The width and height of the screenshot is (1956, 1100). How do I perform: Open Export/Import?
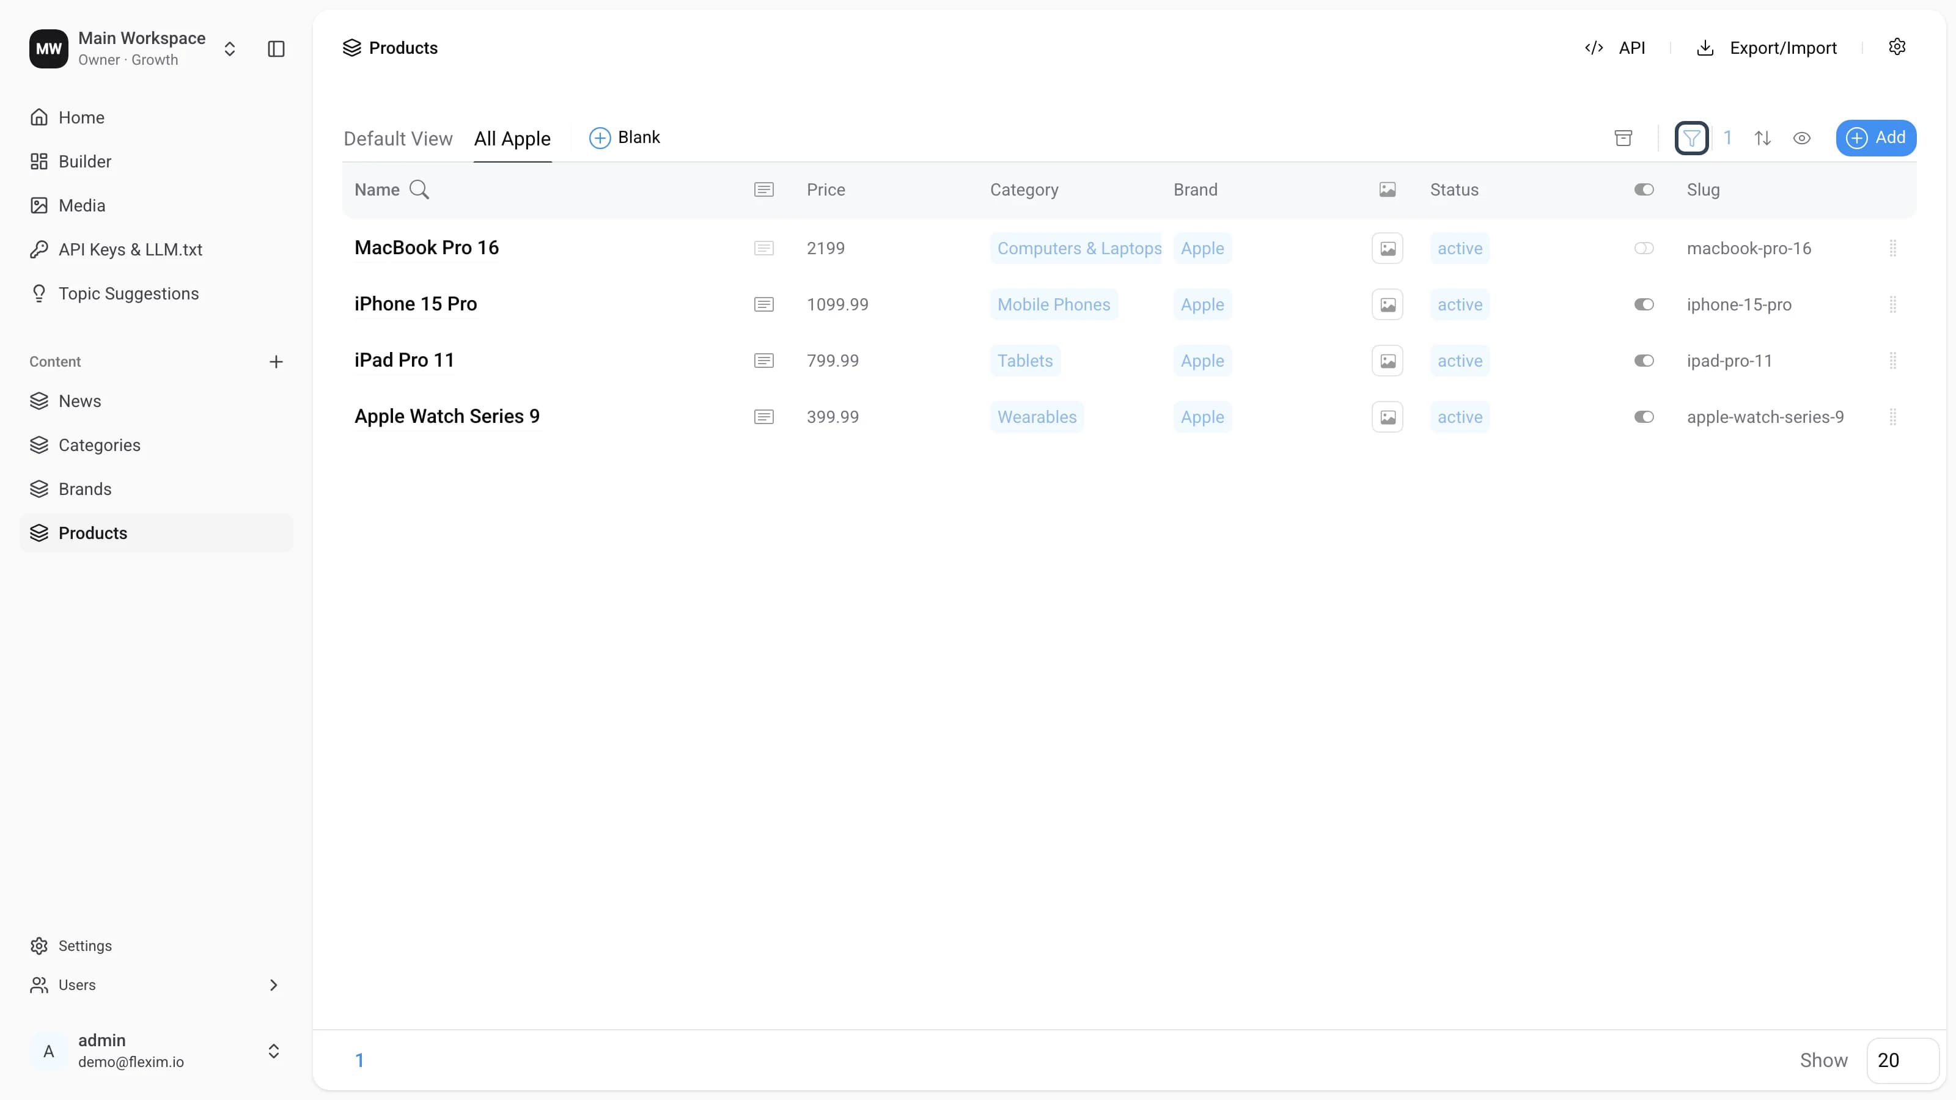1766,48
